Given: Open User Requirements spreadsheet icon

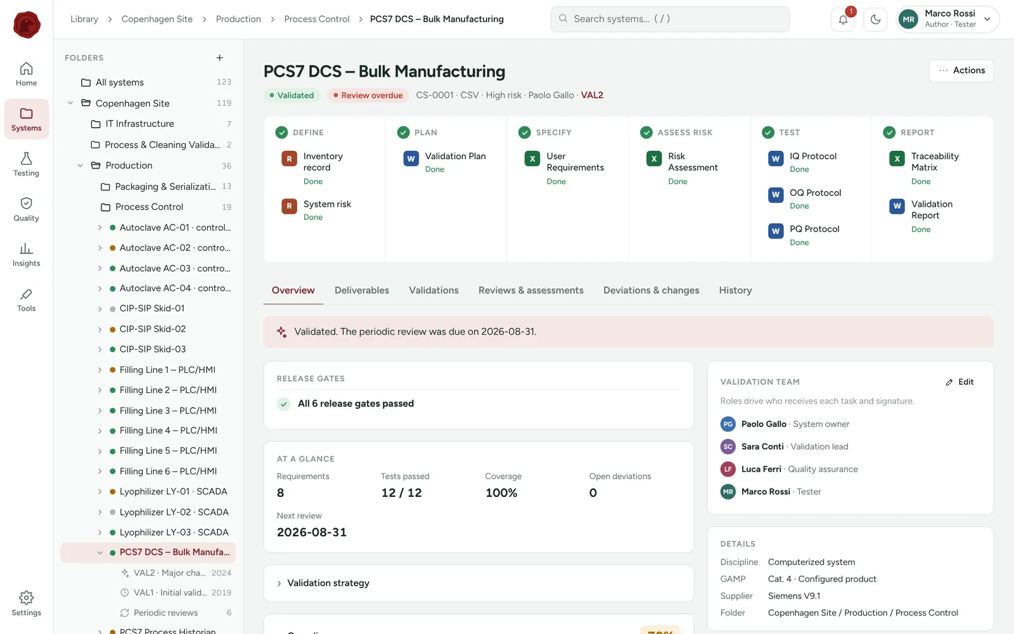Looking at the screenshot, I should click(532, 158).
